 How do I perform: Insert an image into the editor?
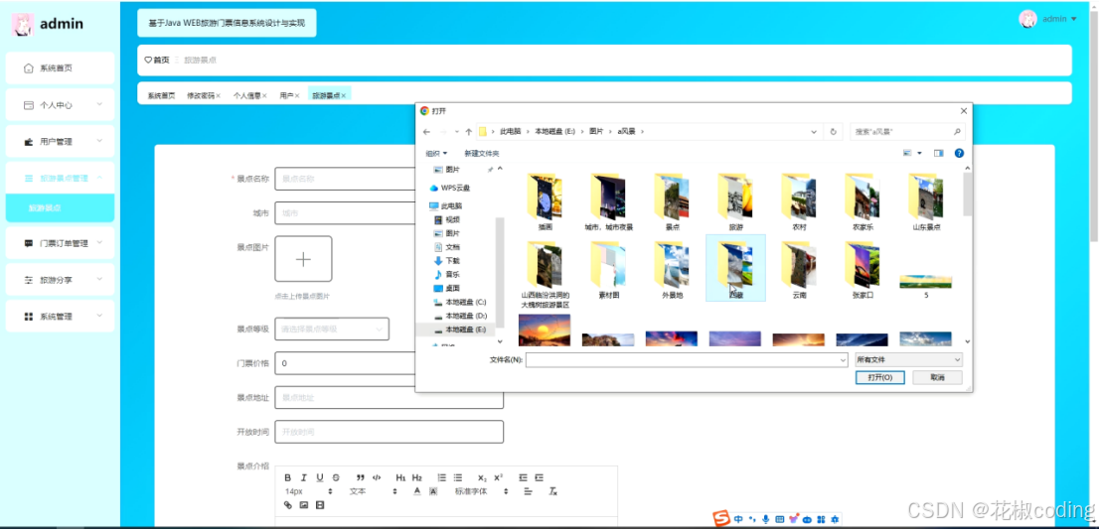(x=304, y=505)
